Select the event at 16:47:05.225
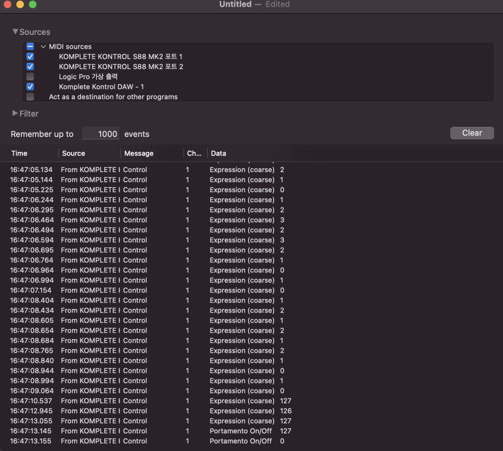The image size is (503, 451). coord(251,190)
